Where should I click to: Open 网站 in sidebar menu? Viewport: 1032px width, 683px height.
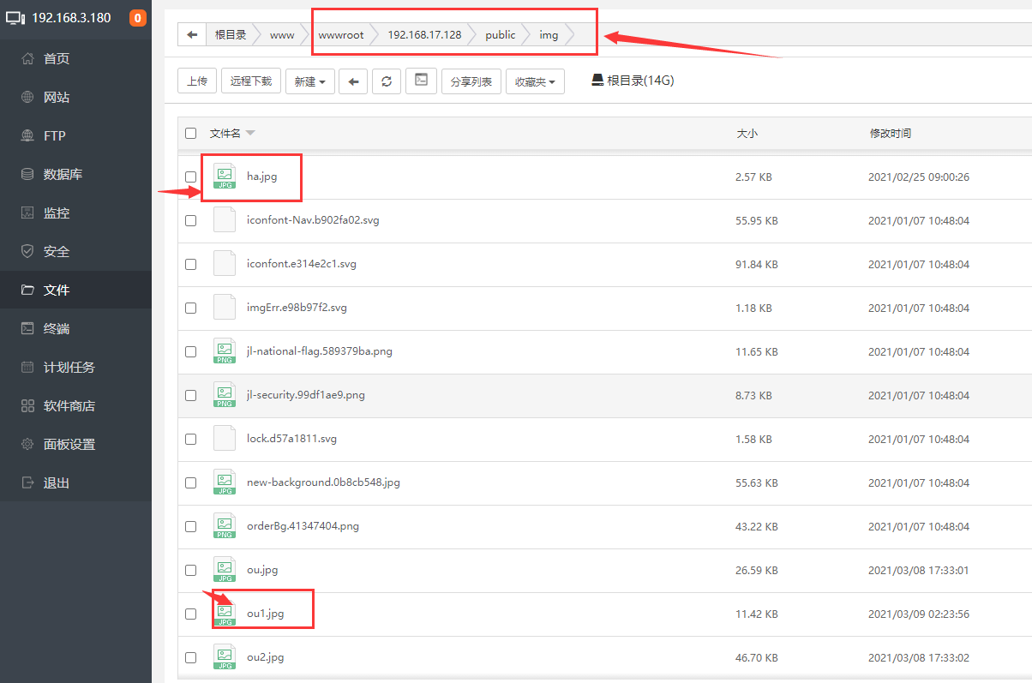point(57,97)
